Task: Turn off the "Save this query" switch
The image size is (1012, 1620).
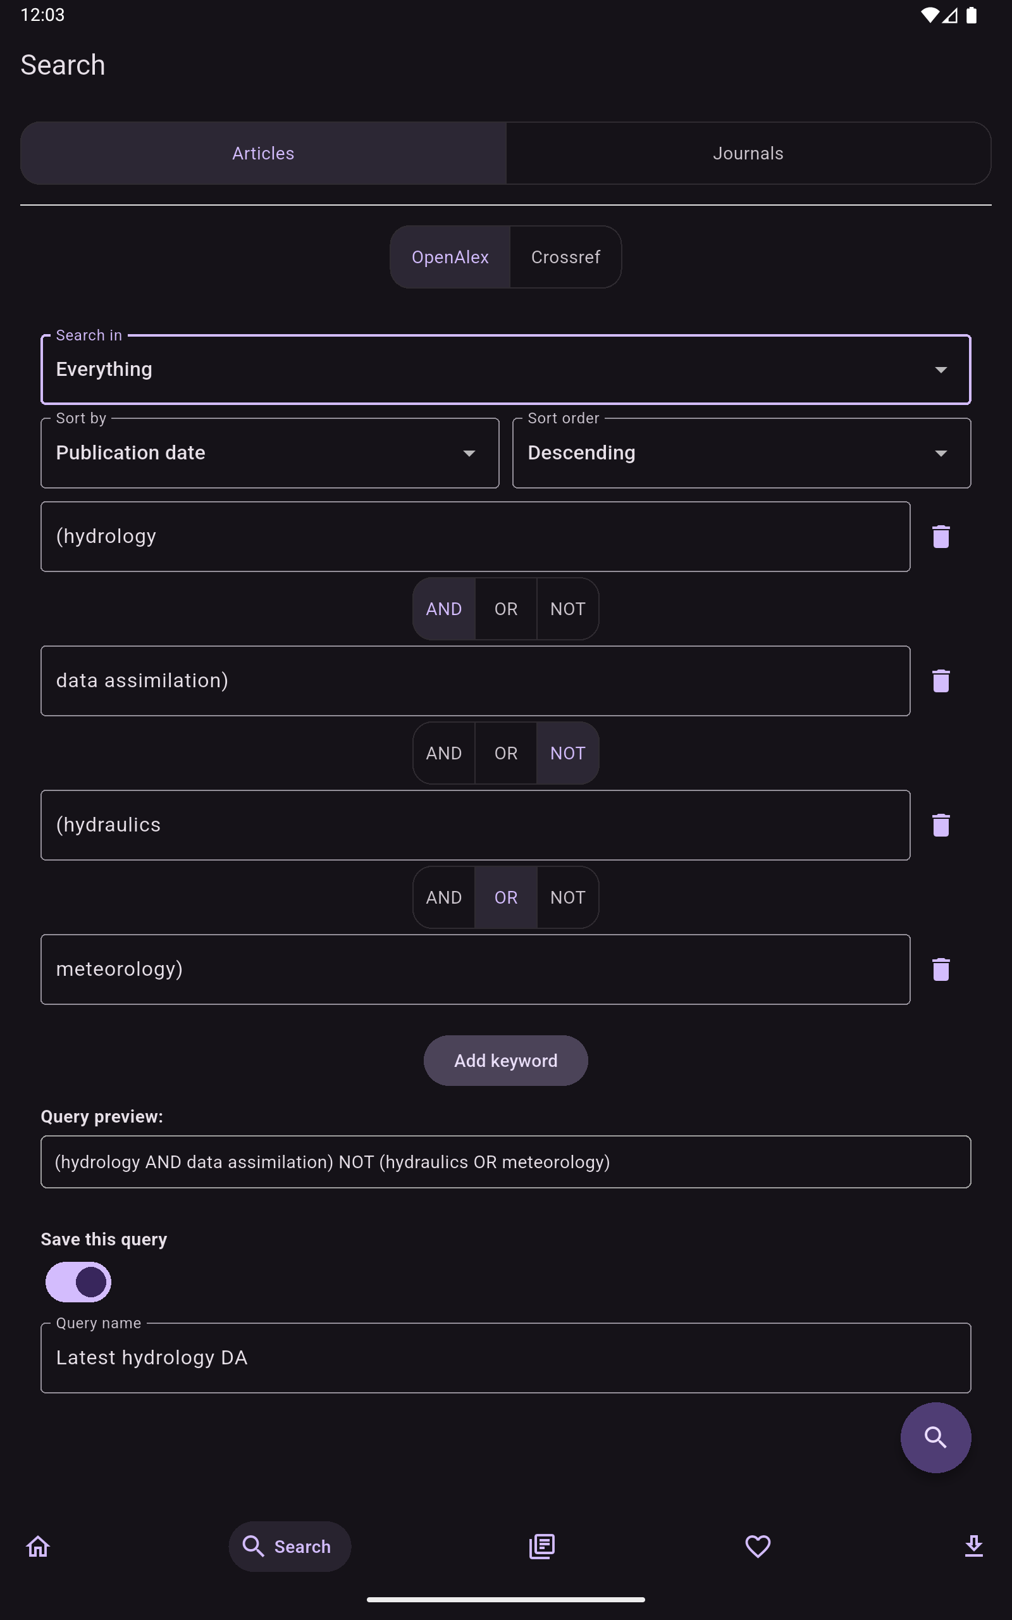Action: tap(78, 1282)
